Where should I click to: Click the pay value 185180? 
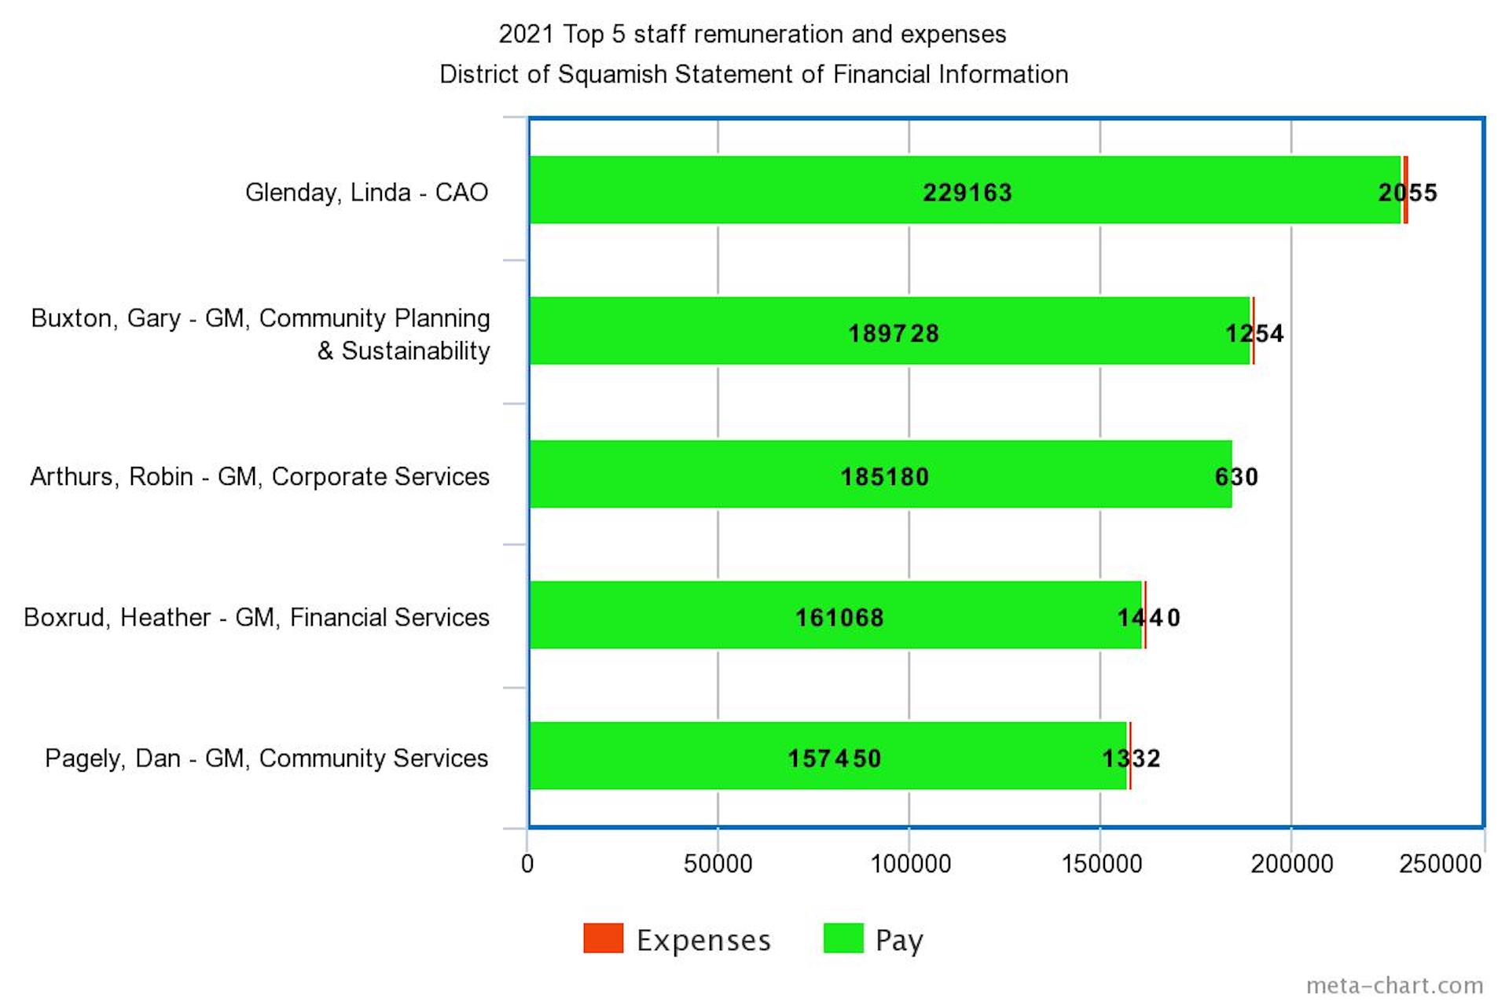pyautogui.click(x=885, y=476)
